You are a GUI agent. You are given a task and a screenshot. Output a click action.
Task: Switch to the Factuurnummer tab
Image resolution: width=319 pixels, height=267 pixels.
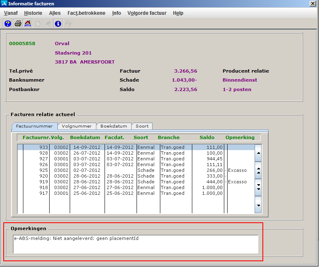click(34, 126)
